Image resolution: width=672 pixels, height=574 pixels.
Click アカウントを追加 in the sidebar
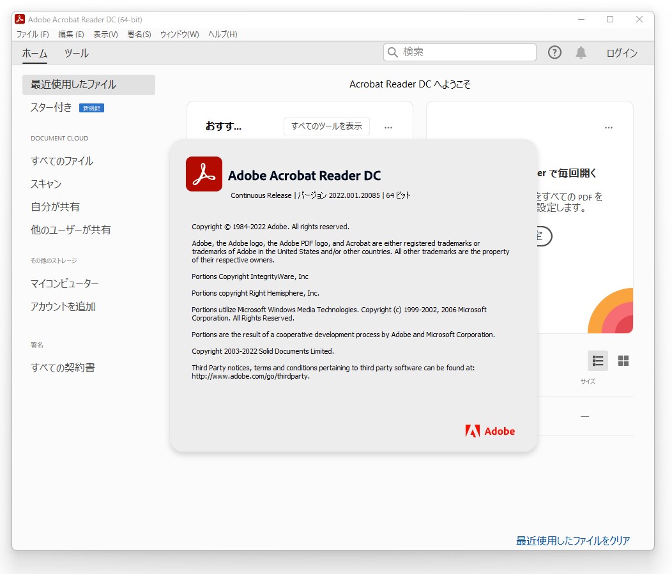[64, 306]
